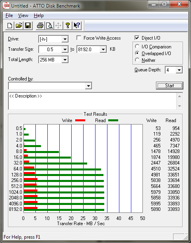Open the Transfer Size minimum 0.5 dropdown
The image size is (191, 243).
65,50
